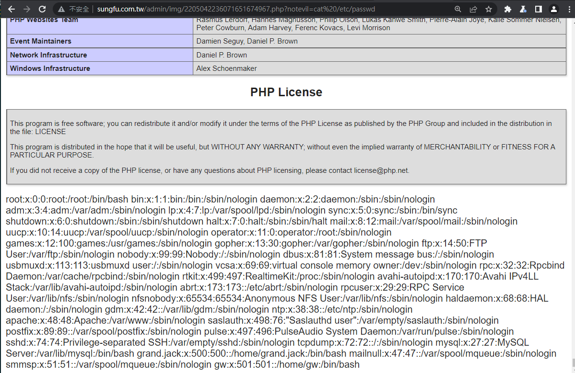Click the 不安全 security label
This screenshot has width=575, height=373.
tap(79, 9)
